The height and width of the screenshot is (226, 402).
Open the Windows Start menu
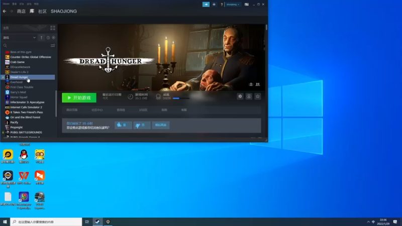pos(5,221)
